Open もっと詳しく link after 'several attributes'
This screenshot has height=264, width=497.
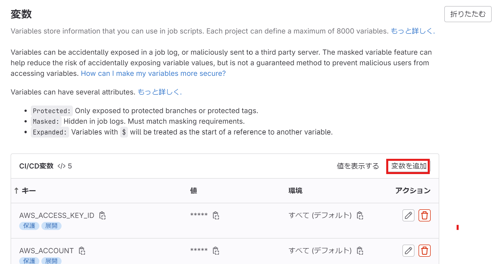(159, 92)
